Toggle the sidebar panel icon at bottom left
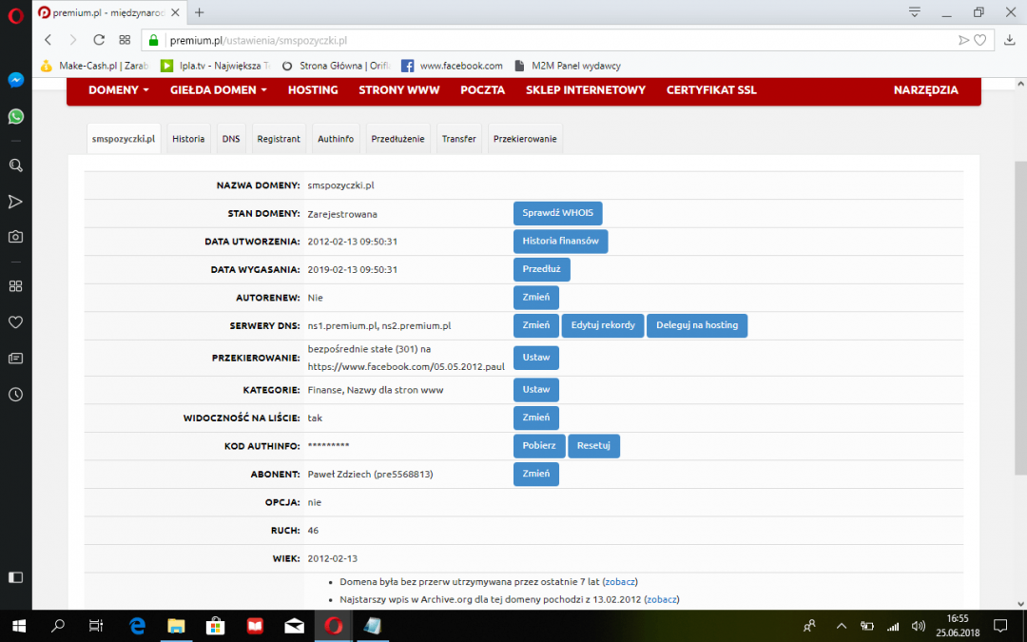The image size is (1027, 642). (15, 577)
